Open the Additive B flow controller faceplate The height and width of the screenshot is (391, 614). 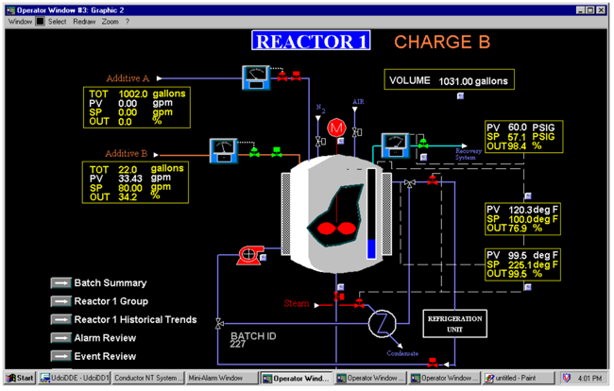click(x=224, y=150)
